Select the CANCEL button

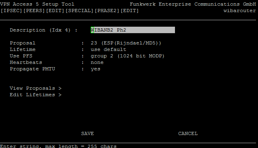[188, 133]
